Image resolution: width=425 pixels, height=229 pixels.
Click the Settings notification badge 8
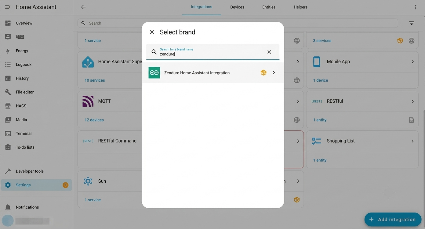pos(65,185)
